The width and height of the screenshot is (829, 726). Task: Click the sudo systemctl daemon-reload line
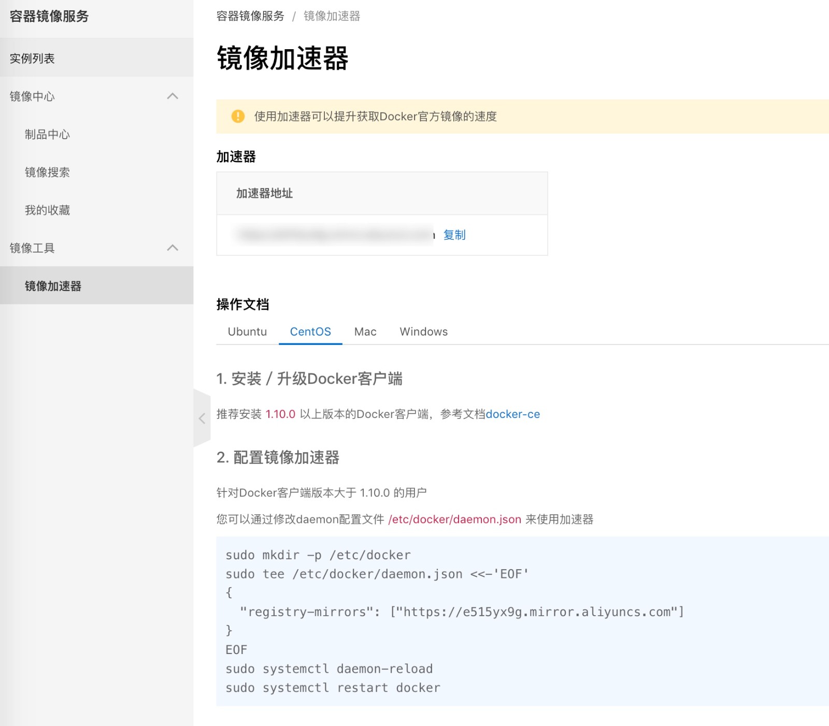pos(329,669)
